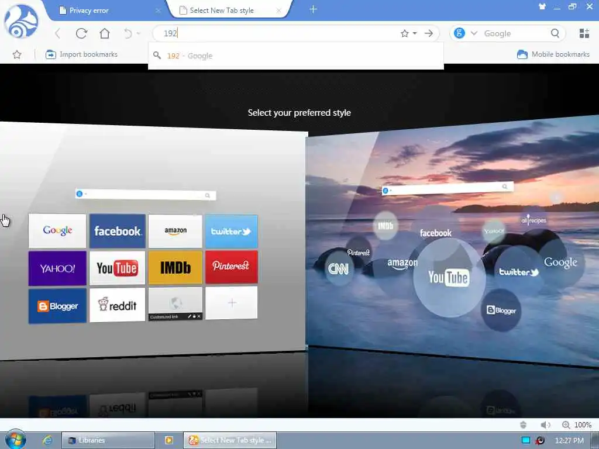Click the Pinterest tile
This screenshot has height=449, width=599.
(x=232, y=267)
